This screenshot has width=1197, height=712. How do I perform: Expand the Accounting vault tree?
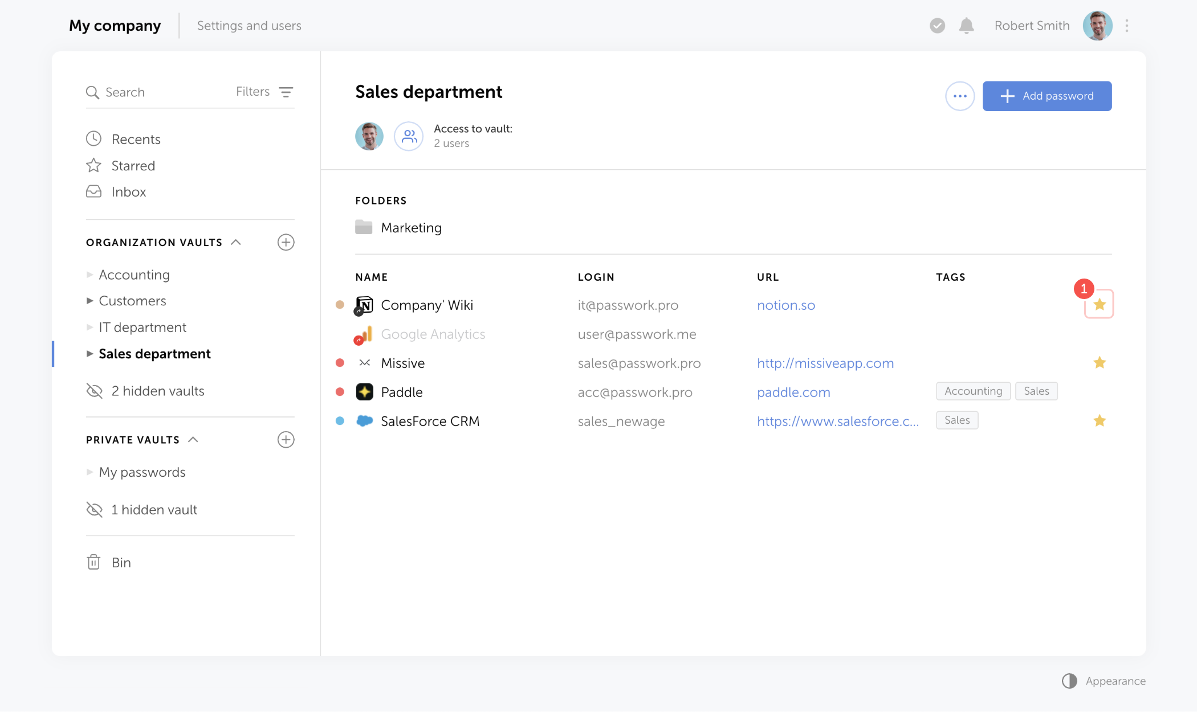coord(89,275)
